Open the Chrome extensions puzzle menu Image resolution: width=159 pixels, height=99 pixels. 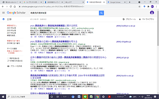pos(148,6)
